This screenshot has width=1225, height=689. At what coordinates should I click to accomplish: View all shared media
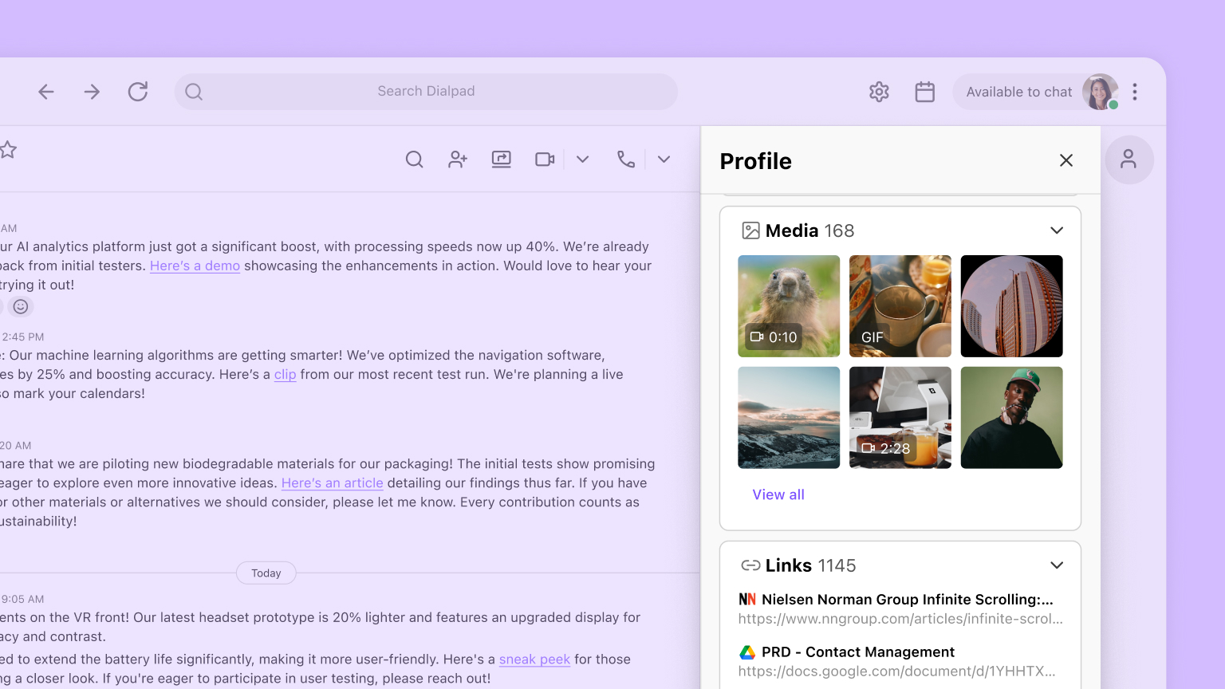778,494
